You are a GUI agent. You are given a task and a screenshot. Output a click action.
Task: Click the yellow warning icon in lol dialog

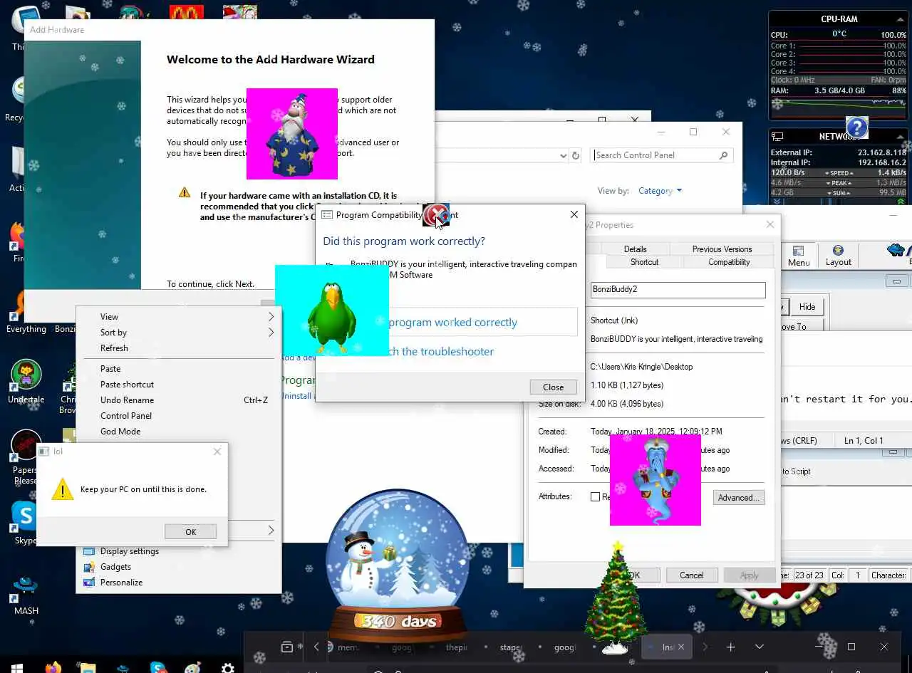(63, 489)
